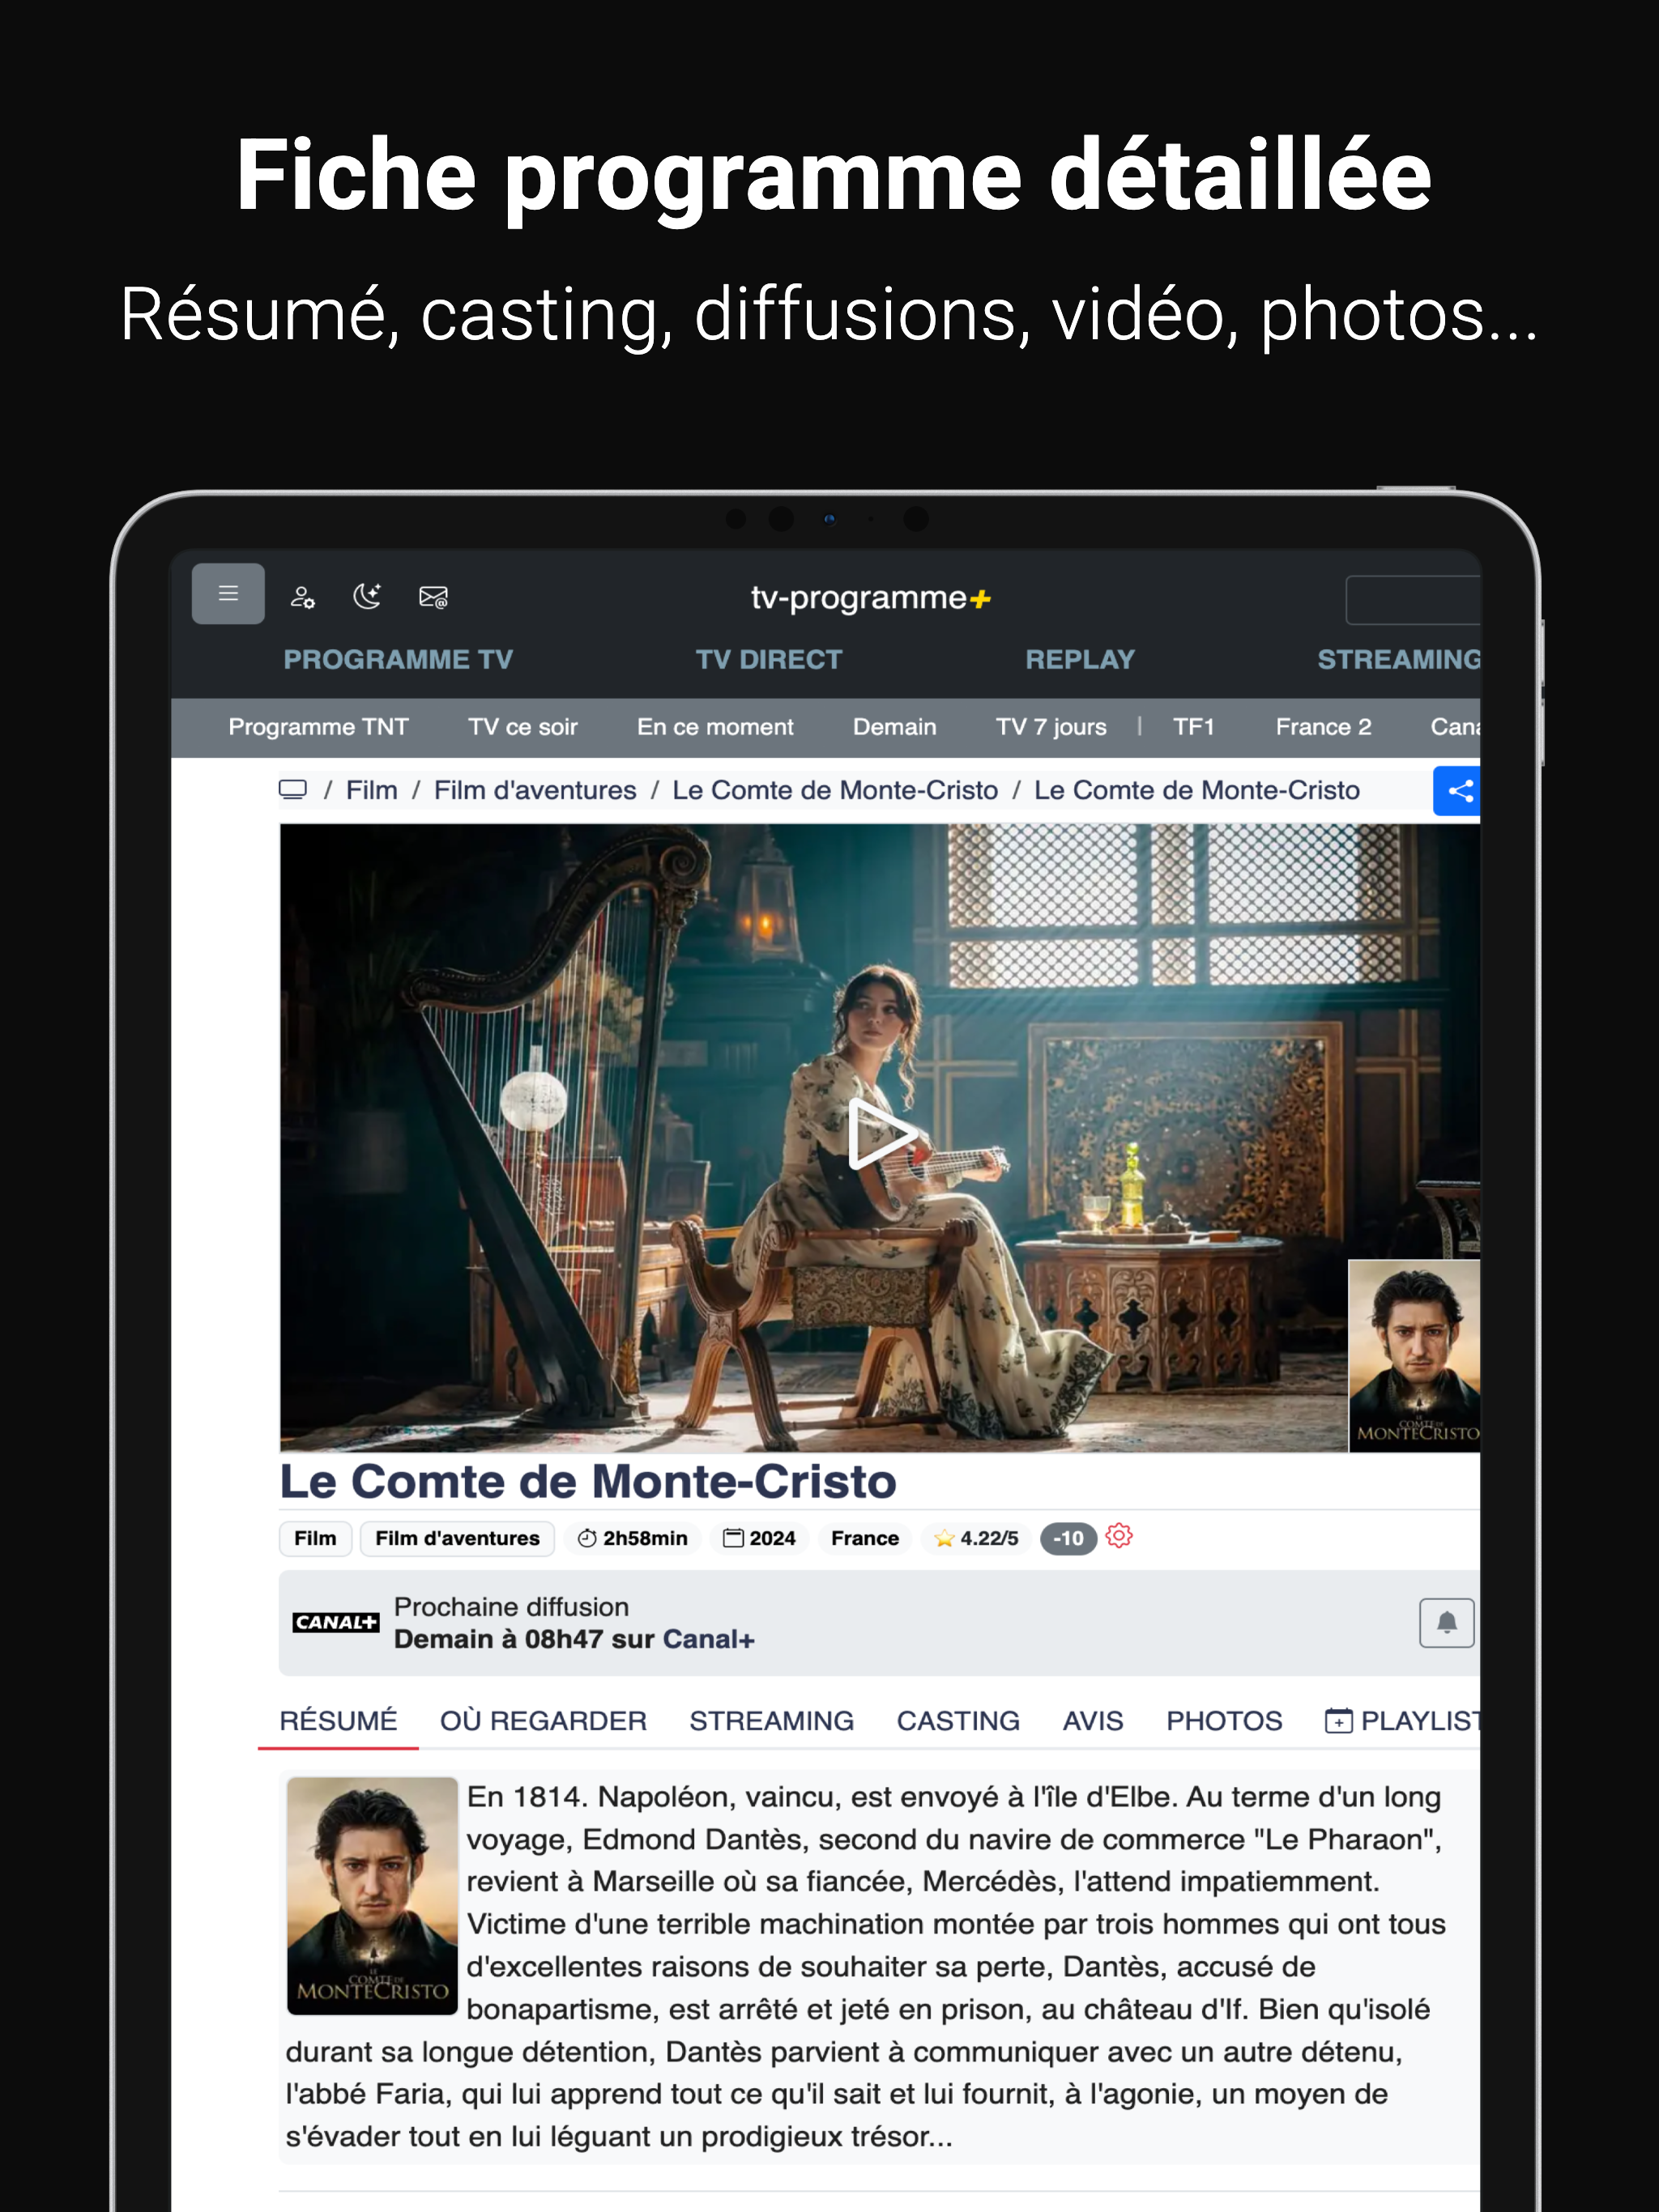1659x2212 pixels.
Task: Select the AVIS tab
Action: pos(1093,1721)
